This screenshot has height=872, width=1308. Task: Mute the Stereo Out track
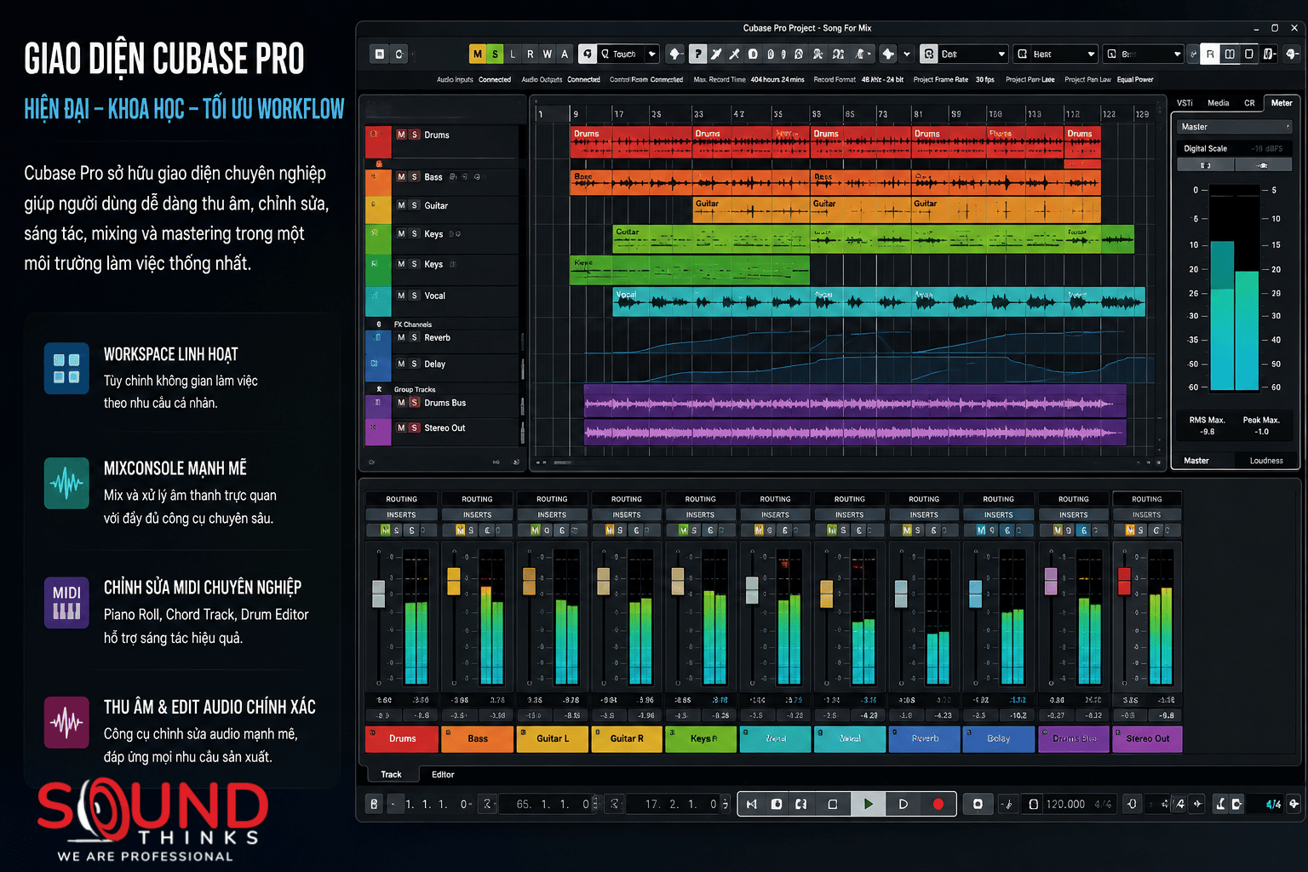click(401, 427)
